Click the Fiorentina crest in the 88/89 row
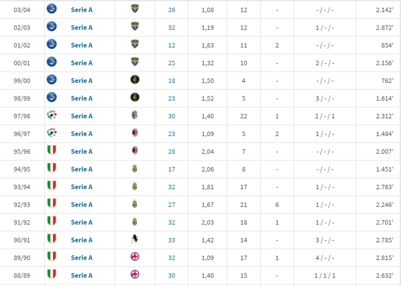 click(x=135, y=274)
